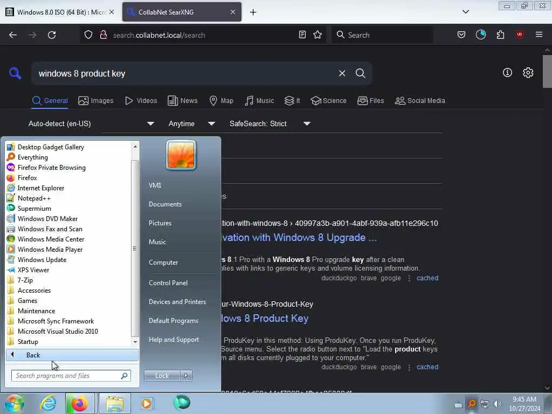Select the Science search category
The height and width of the screenshot is (414, 552).
328,101
